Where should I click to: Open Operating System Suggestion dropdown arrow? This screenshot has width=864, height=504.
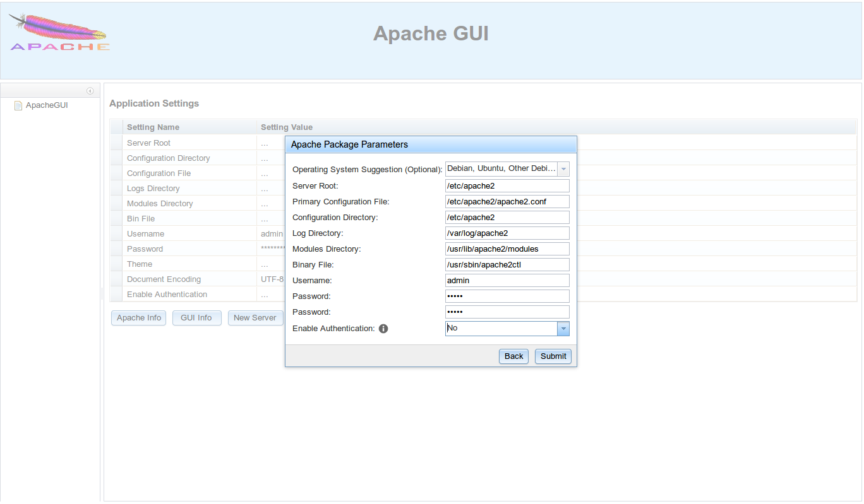point(563,169)
